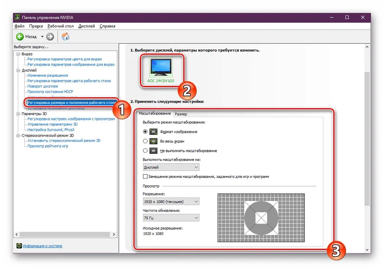
Task: Collapse Стереоскопический режим 3D tree node
Action: pos(18,136)
